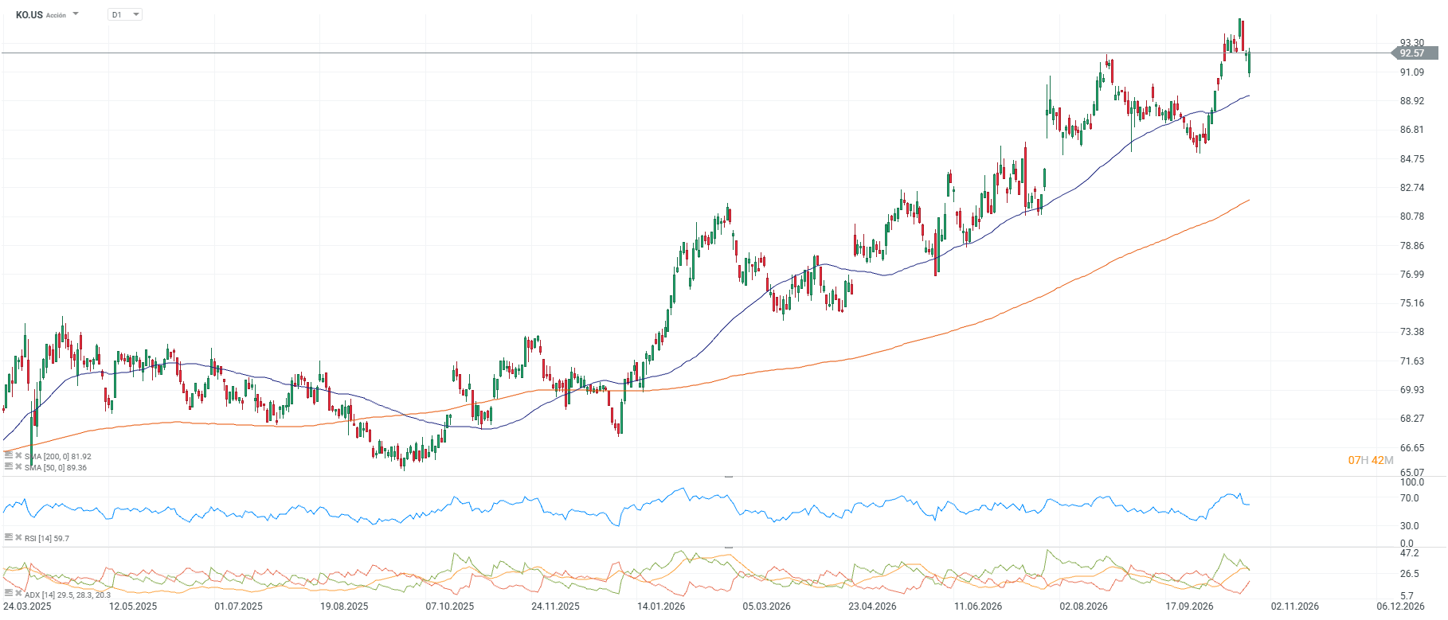Click the candle countdown timer 07H 42M

click(x=1371, y=460)
